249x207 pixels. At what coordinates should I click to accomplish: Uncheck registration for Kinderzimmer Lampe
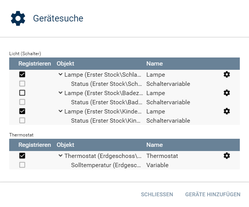coord(22,111)
